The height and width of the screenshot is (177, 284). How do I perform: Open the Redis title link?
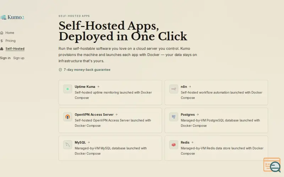click(185, 143)
